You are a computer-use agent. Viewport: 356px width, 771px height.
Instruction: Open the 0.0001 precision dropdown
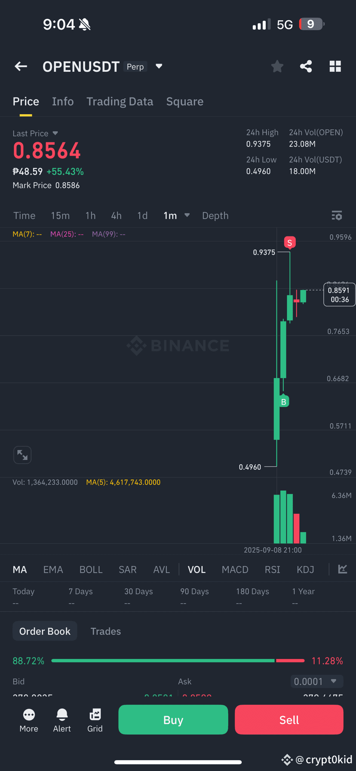pyautogui.click(x=317, y=681)
